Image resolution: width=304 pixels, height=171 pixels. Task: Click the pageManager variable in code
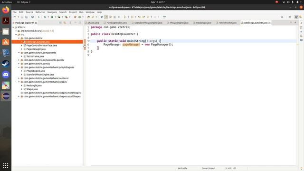pos(131,45)
